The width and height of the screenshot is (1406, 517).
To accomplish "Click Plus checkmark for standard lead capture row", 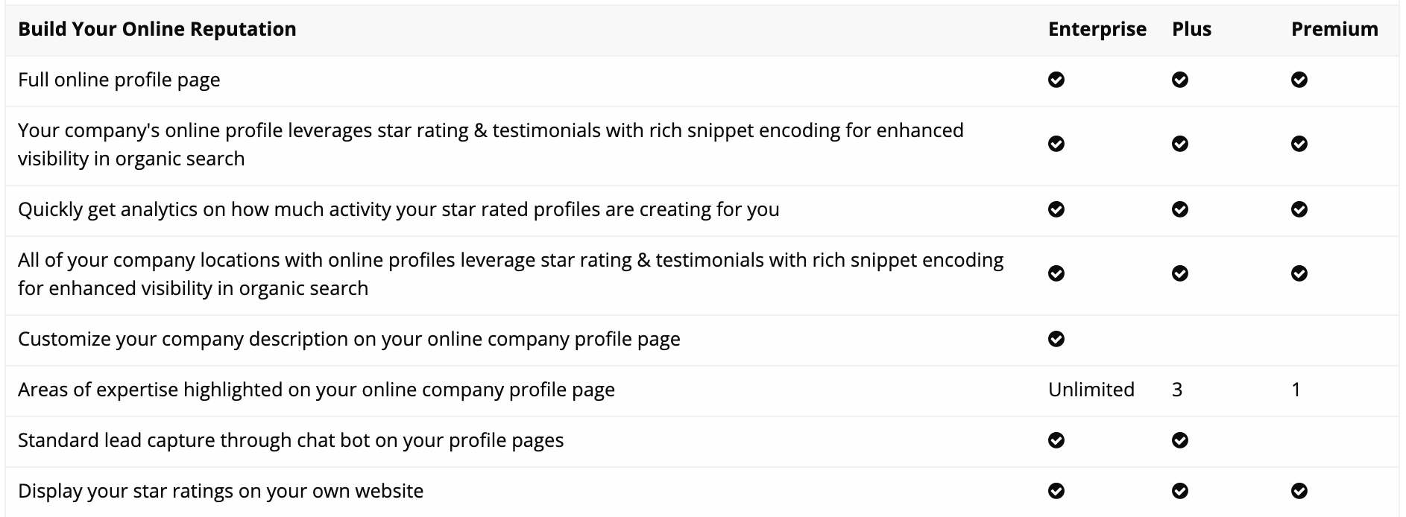I will click(x=1180, y=440).
